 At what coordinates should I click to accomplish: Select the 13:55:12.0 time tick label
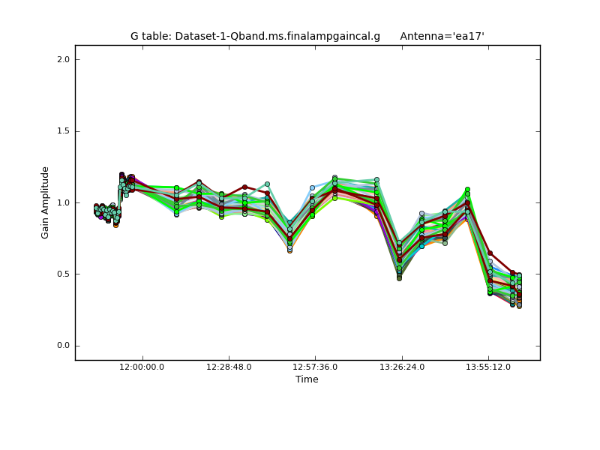(x=488, y=367)
